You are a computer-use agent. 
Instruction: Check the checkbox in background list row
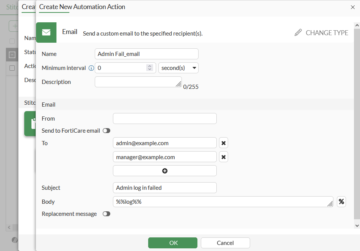tap(12, 68)
